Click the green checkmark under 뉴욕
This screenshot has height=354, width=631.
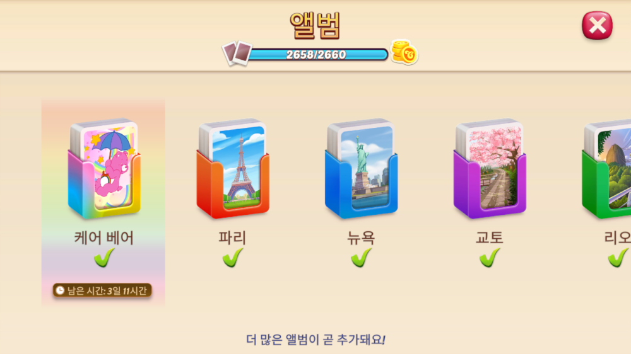point(361,258)
